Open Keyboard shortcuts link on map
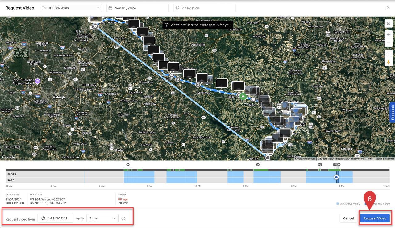 [305, 159]
